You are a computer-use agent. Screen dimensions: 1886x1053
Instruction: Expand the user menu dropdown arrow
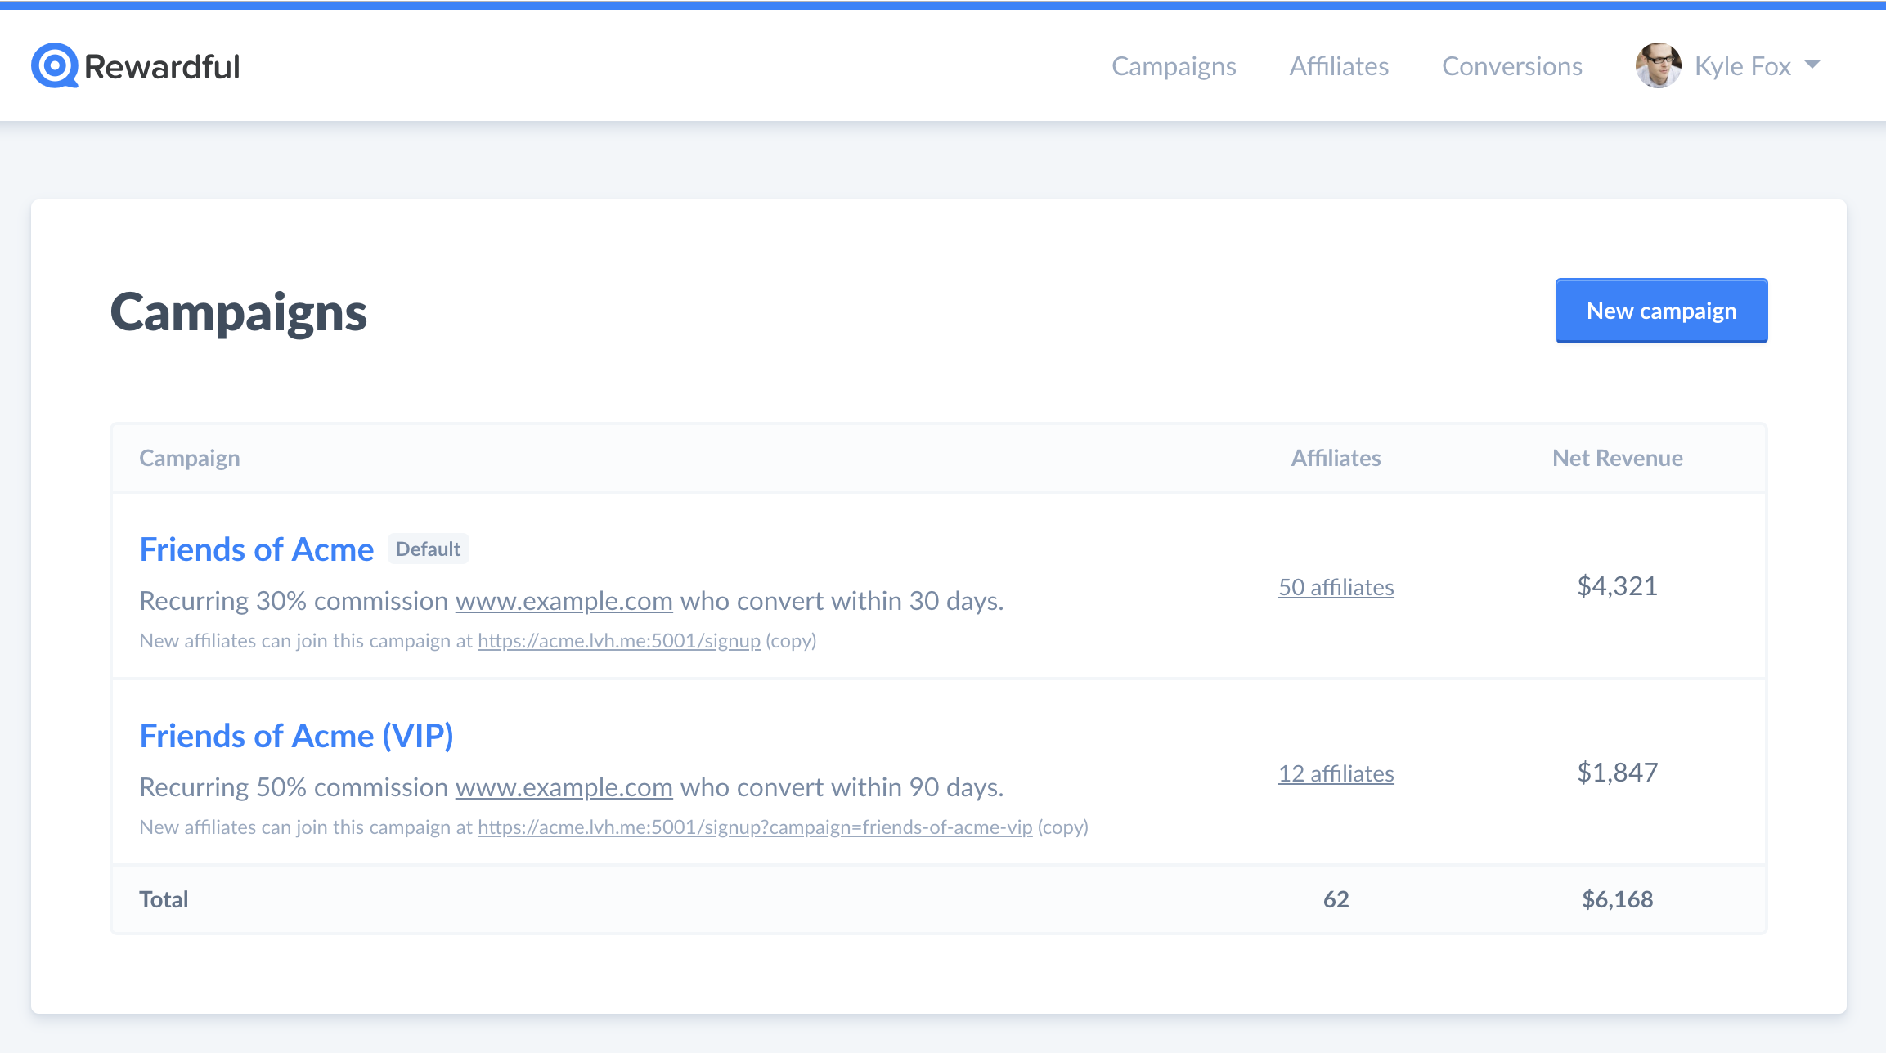(x=1812, y=65)
